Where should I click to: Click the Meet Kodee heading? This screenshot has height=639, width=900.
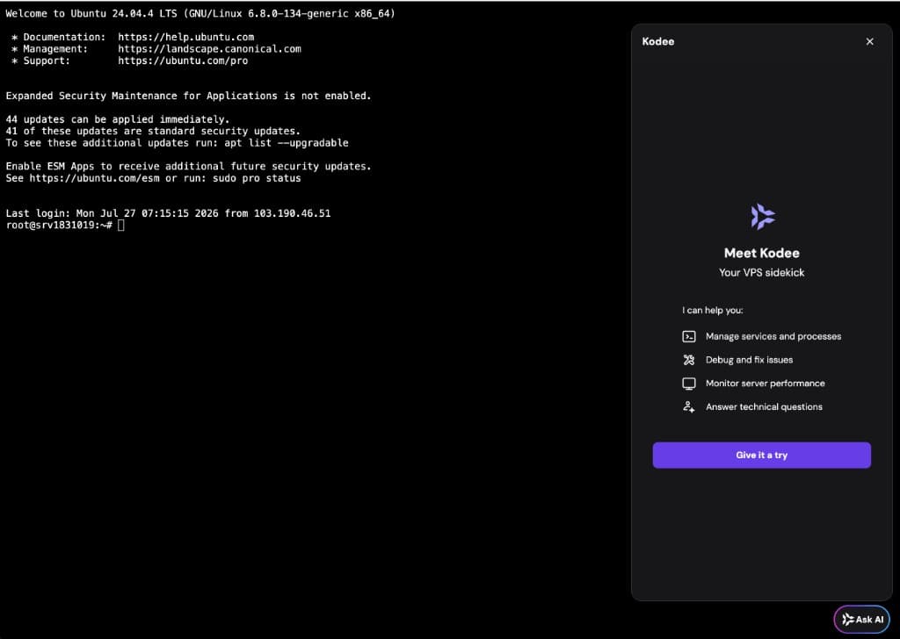pos(762,253)
